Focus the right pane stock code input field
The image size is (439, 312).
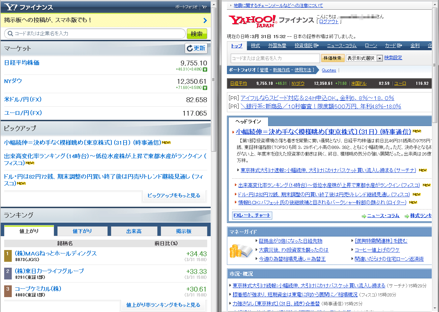[x=275, y=58]
